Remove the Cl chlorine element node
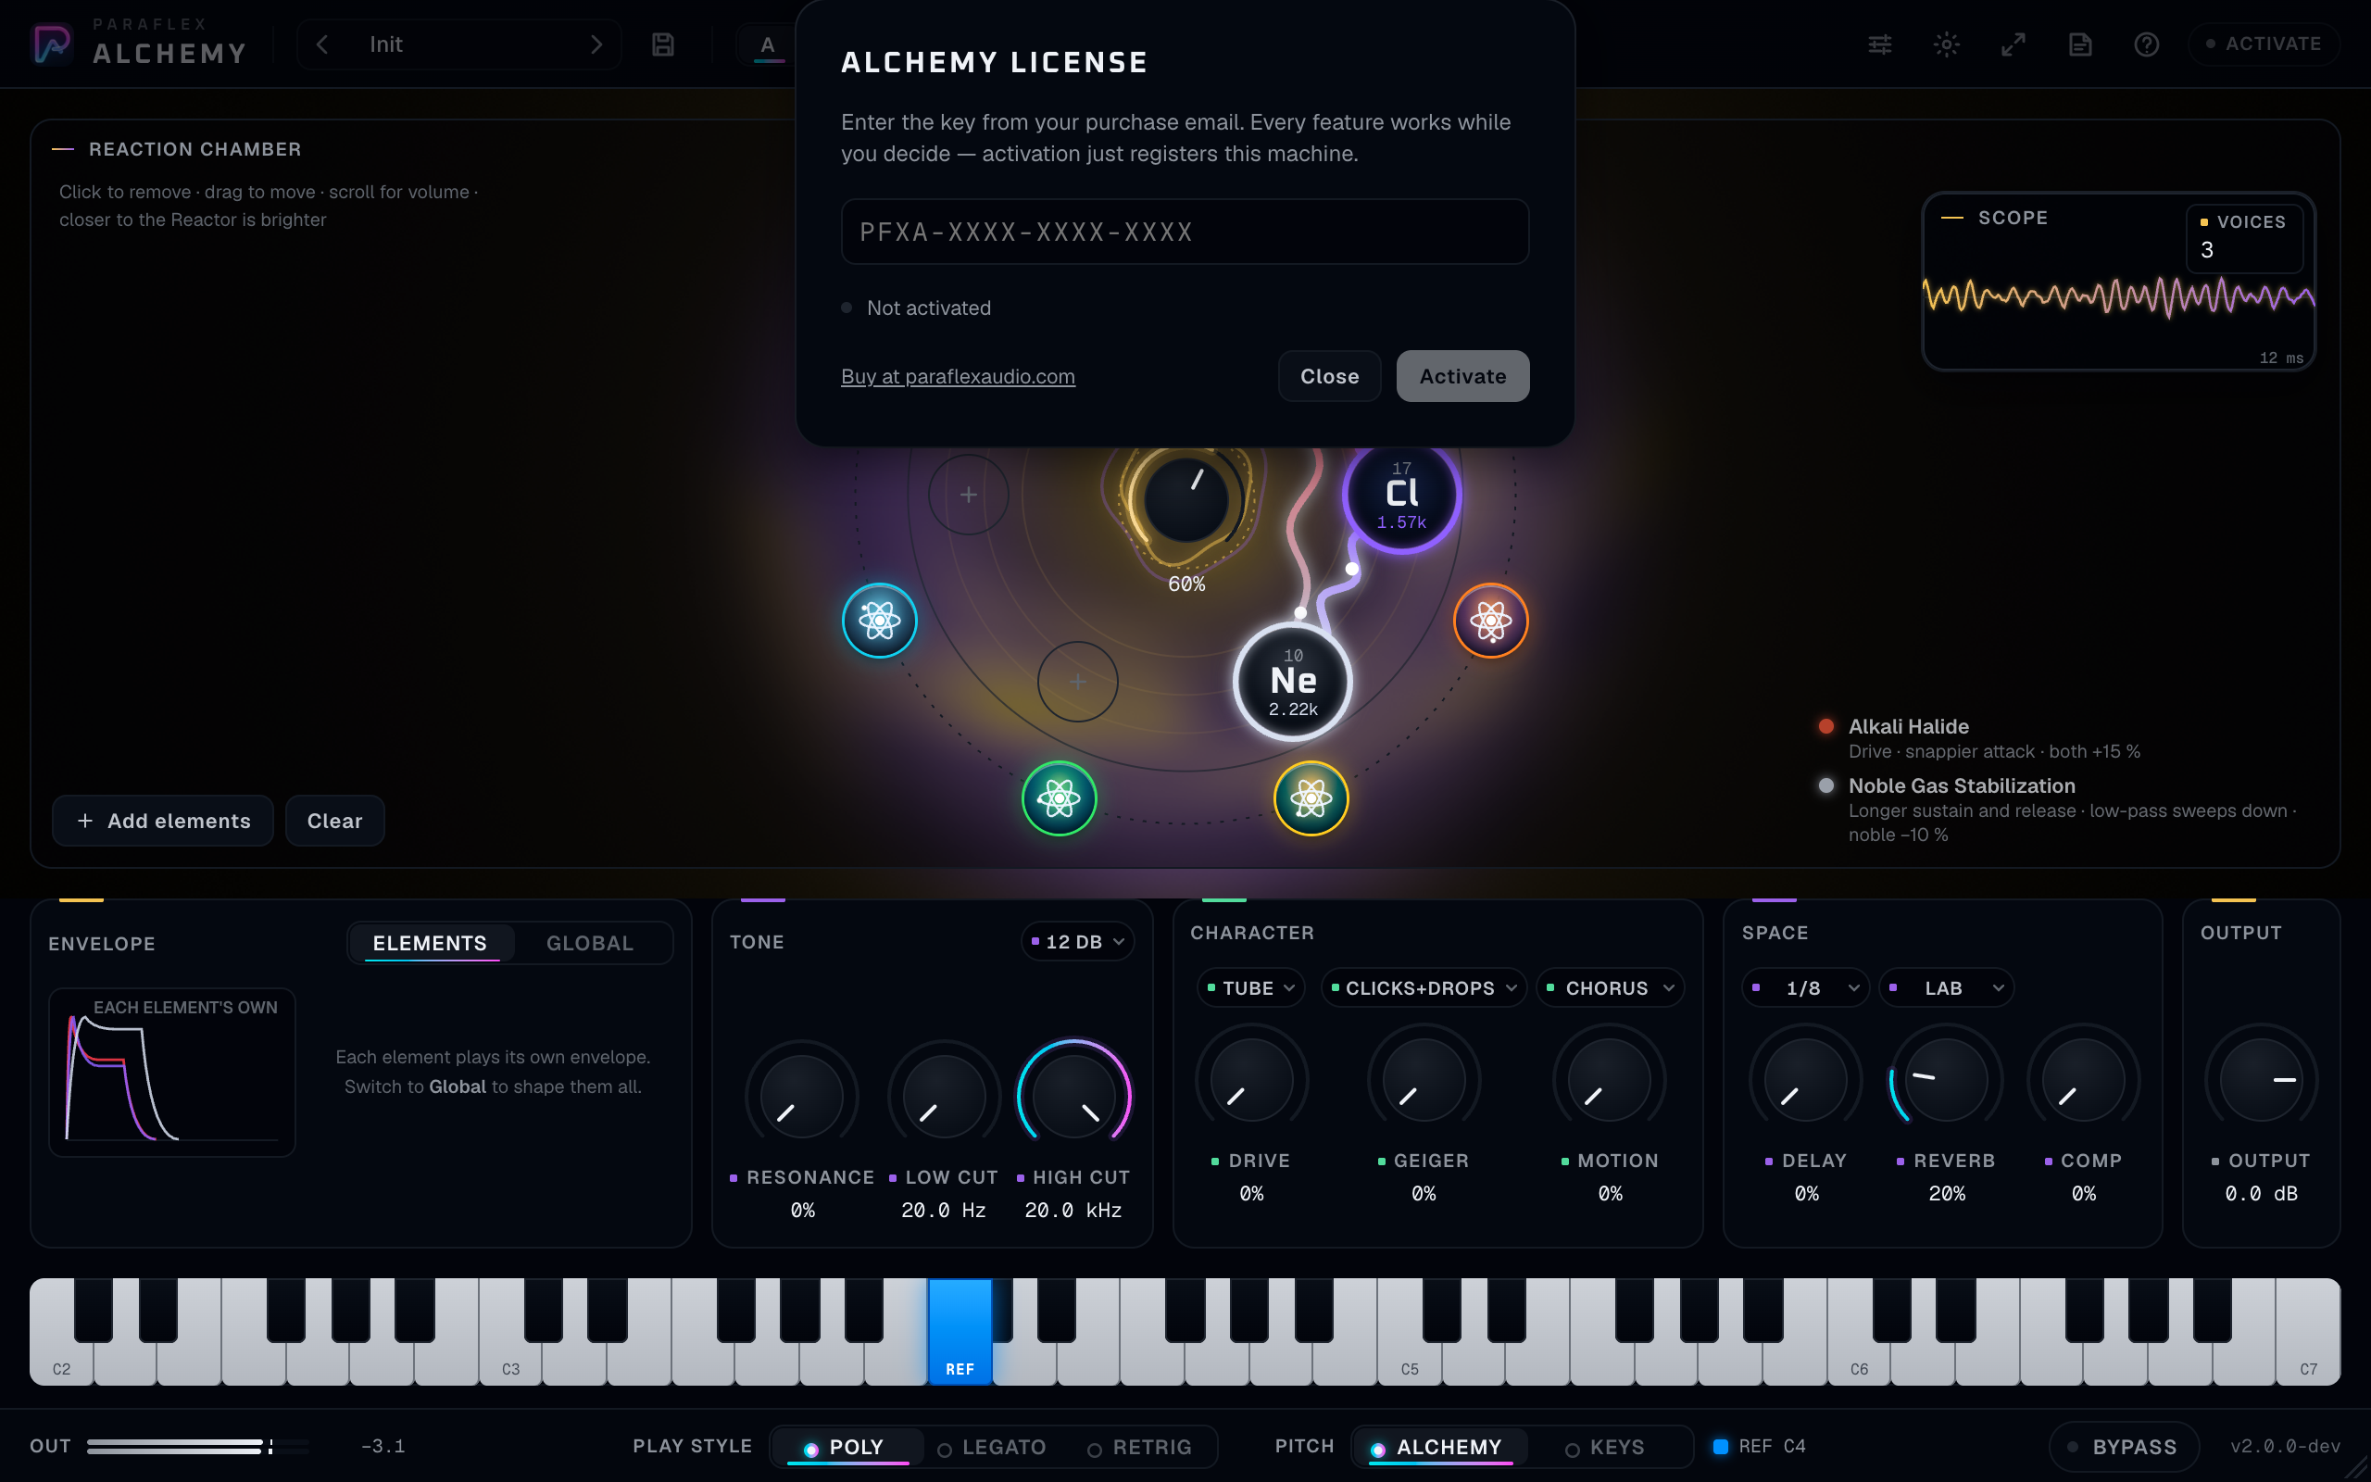Image resolution: width=2371 pixels, height=1482 pixels. 1402,496
